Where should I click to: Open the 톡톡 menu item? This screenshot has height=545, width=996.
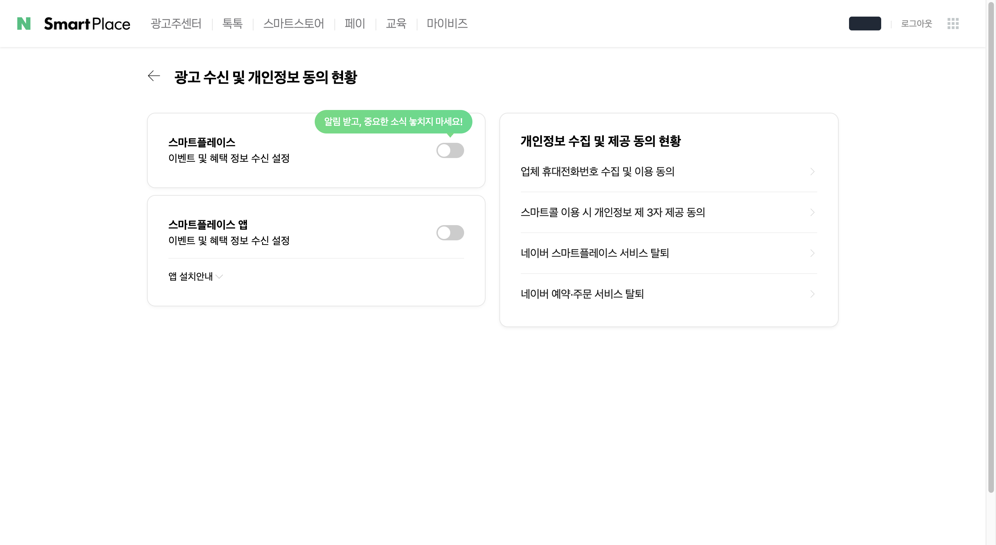pyautogui.click(x=232, y=24)
